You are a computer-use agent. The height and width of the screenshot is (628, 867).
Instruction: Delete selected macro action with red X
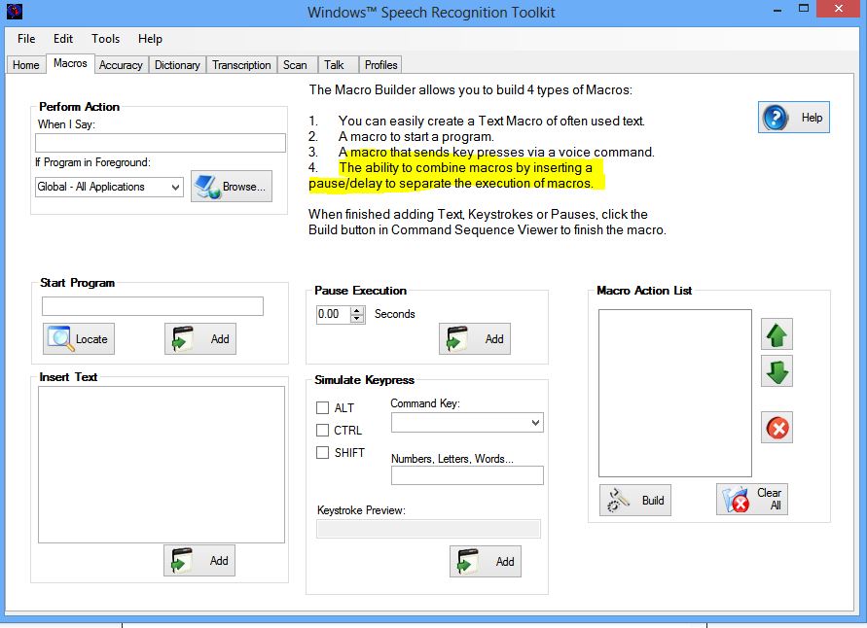click(x=777, y=428)
